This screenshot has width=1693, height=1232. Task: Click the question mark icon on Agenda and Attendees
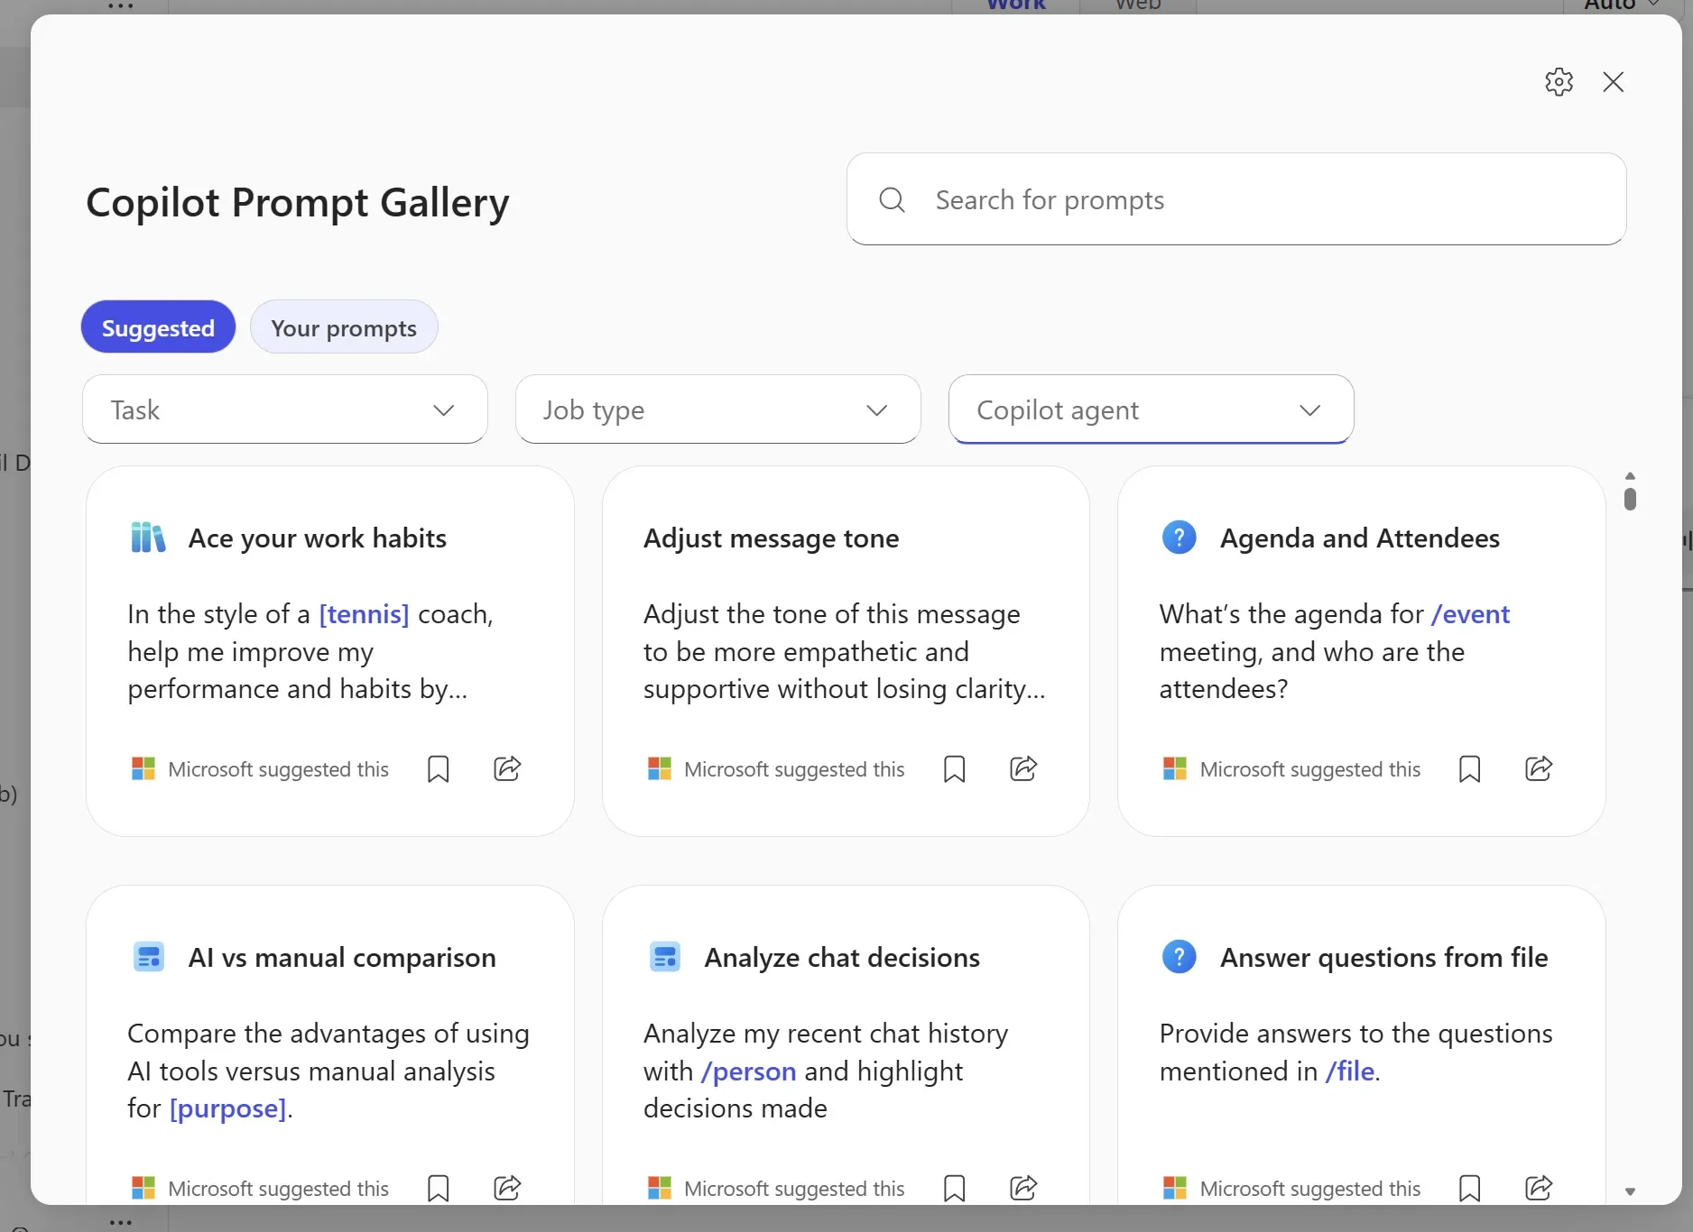coord(1179,538)
